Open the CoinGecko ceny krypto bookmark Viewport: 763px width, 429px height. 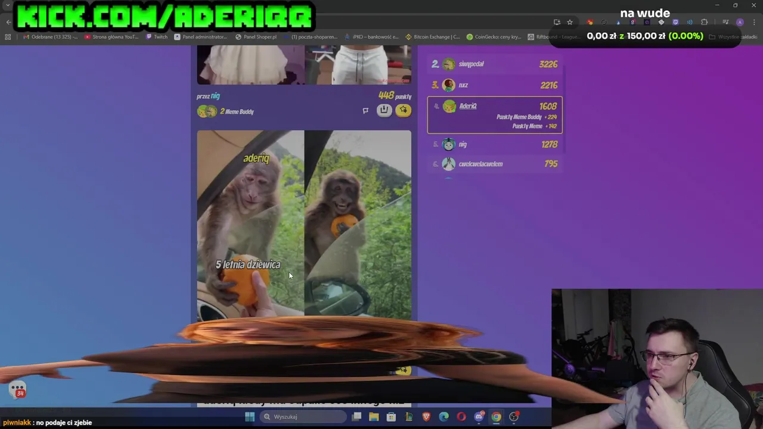(494, 37)
